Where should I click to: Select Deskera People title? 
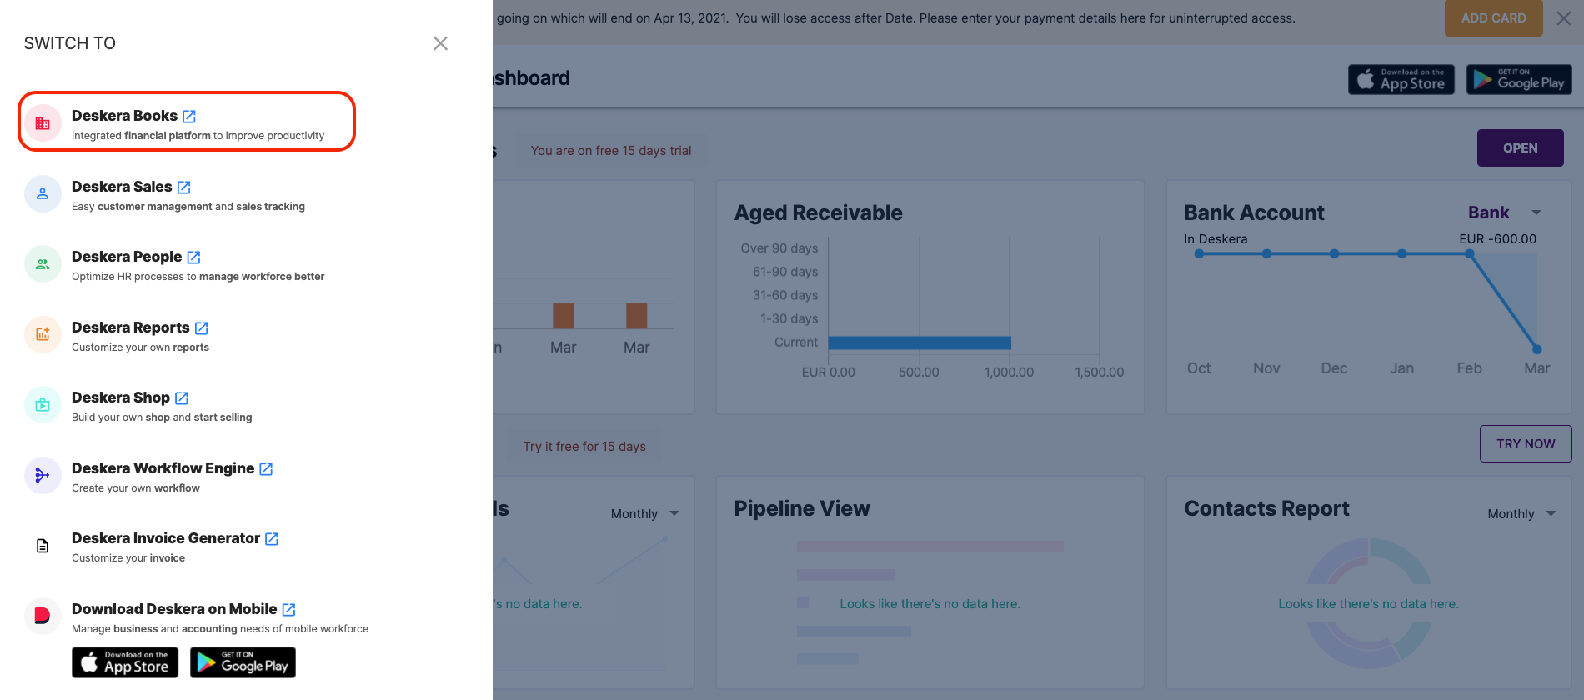127,257
